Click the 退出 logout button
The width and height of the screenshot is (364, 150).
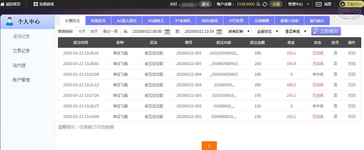click(x=205, y=4)
